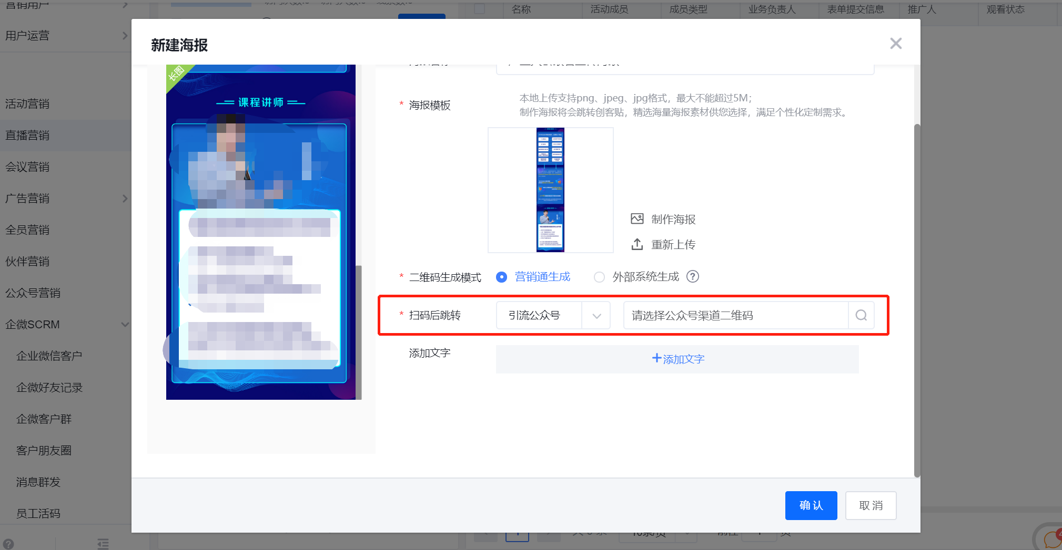Click the help icon next to 外部系统生成

pyautogui.click(x=693, y=276)
